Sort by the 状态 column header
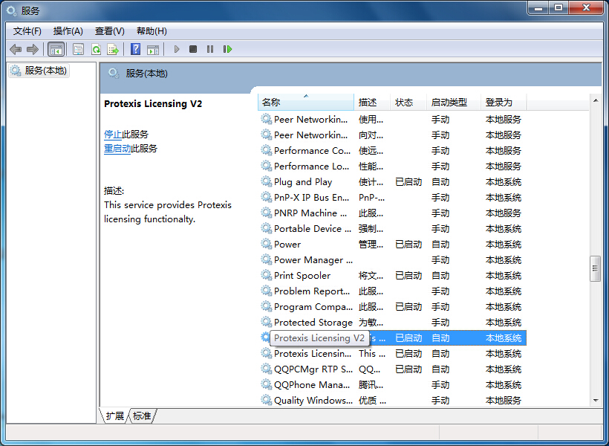Image resolution: width=609 pixels, height=446 pixels. pos(408,103)
